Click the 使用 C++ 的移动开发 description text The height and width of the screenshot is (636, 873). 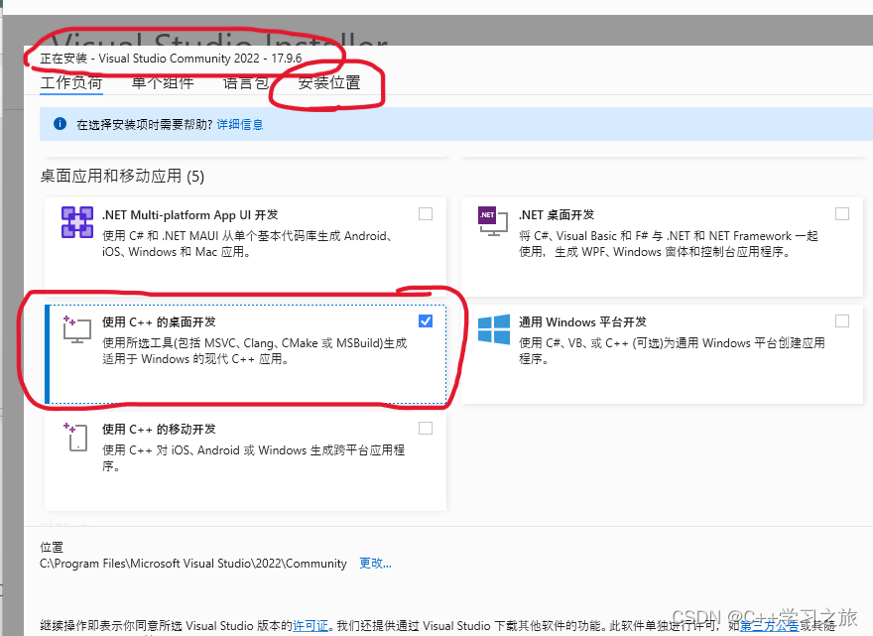pos(253,457)
